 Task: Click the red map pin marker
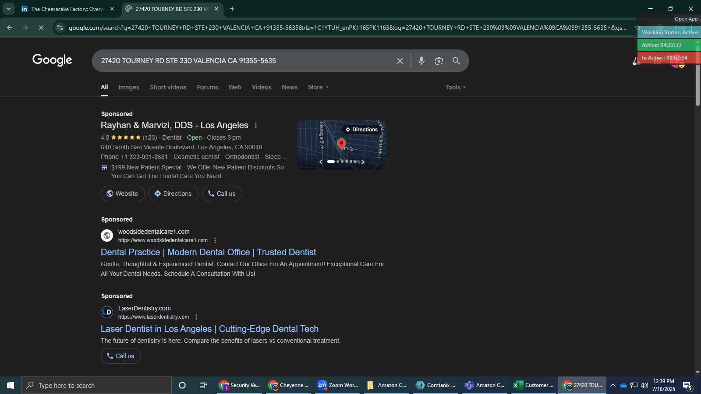[x=342, y=144]
